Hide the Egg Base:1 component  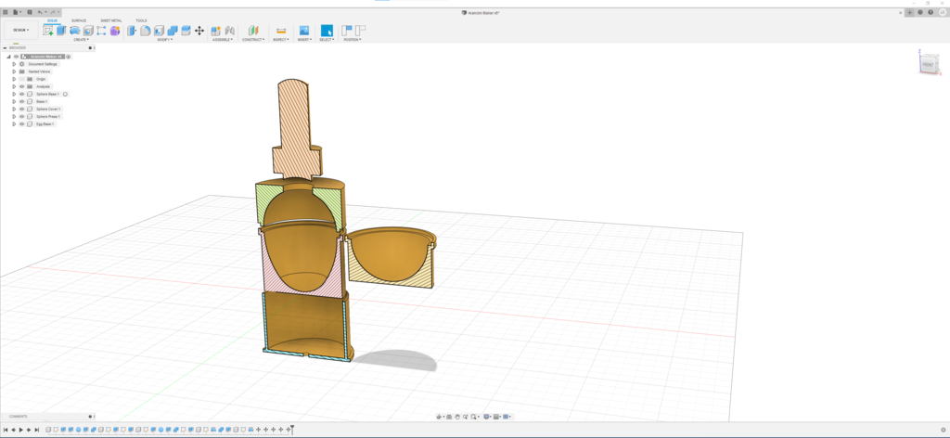tap(22, 123)
